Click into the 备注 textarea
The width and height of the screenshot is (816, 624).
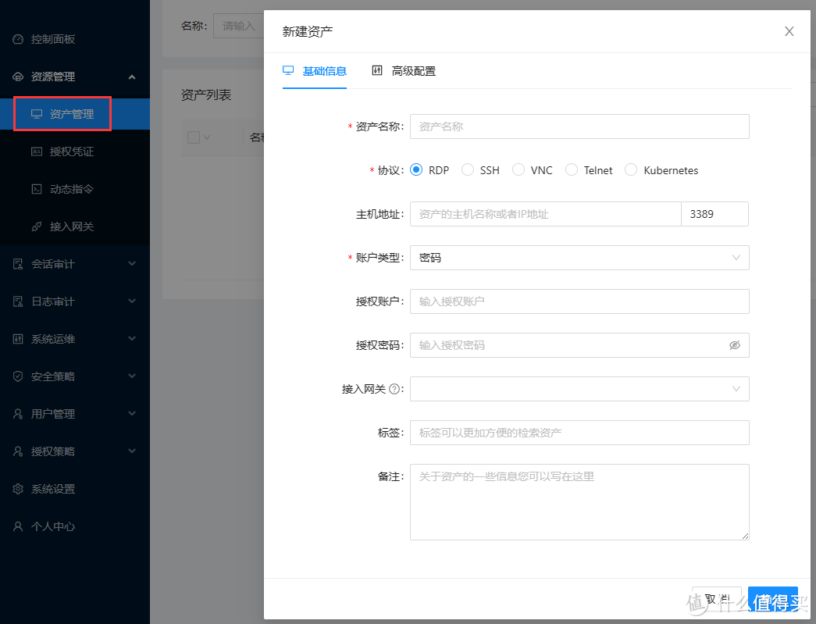tap(579, 502)
